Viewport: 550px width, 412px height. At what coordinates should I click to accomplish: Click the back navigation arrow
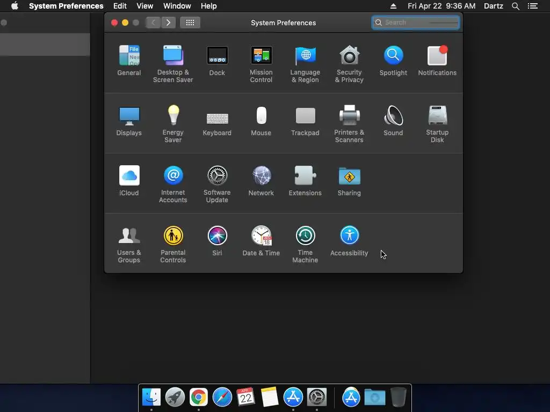153,23
